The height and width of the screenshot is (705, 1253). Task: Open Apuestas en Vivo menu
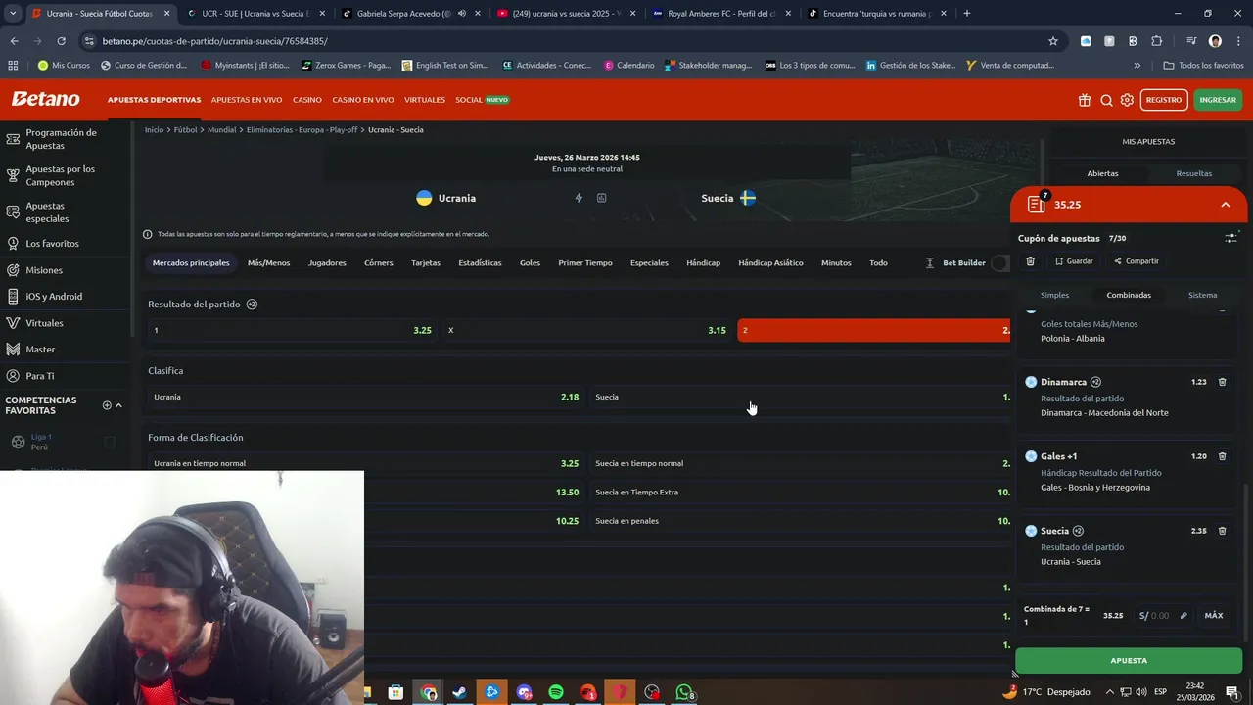pos(247,100)
